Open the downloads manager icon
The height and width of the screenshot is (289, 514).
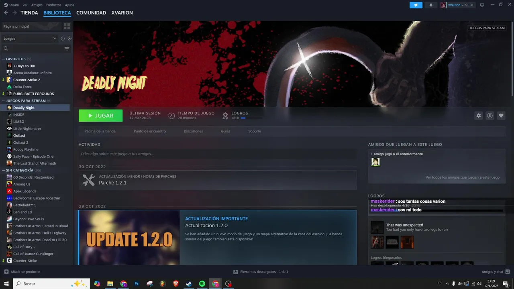coord(236,272)
